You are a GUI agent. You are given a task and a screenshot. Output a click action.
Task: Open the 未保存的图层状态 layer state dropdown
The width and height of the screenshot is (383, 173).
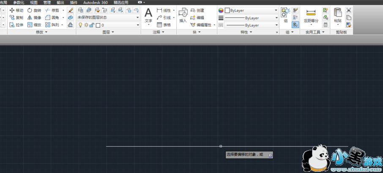point(108,18)
